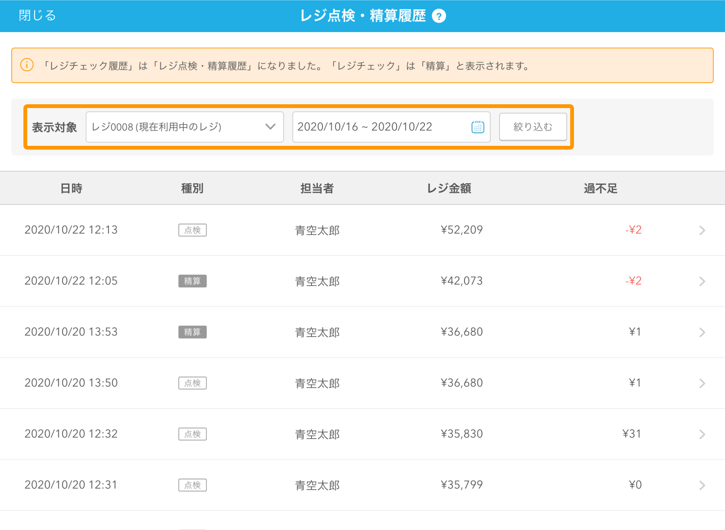Select the 2020/10/22 12:13 date cell
This screenshot has height=530, width=725.
[71, 230]
